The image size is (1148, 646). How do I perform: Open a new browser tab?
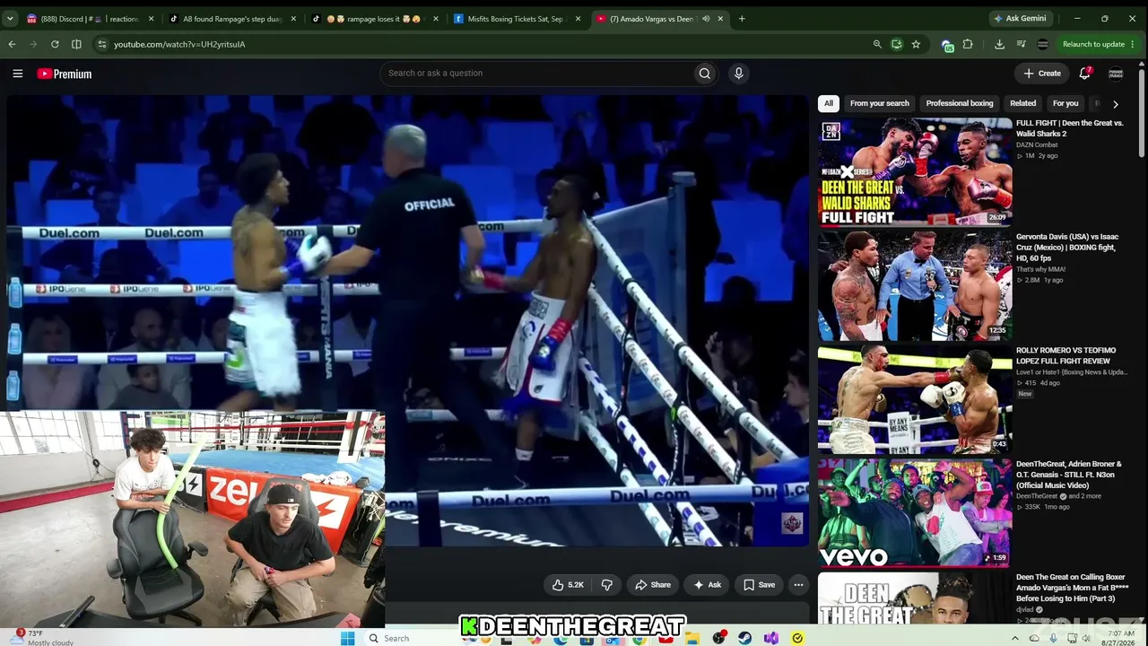coord(741,18)
